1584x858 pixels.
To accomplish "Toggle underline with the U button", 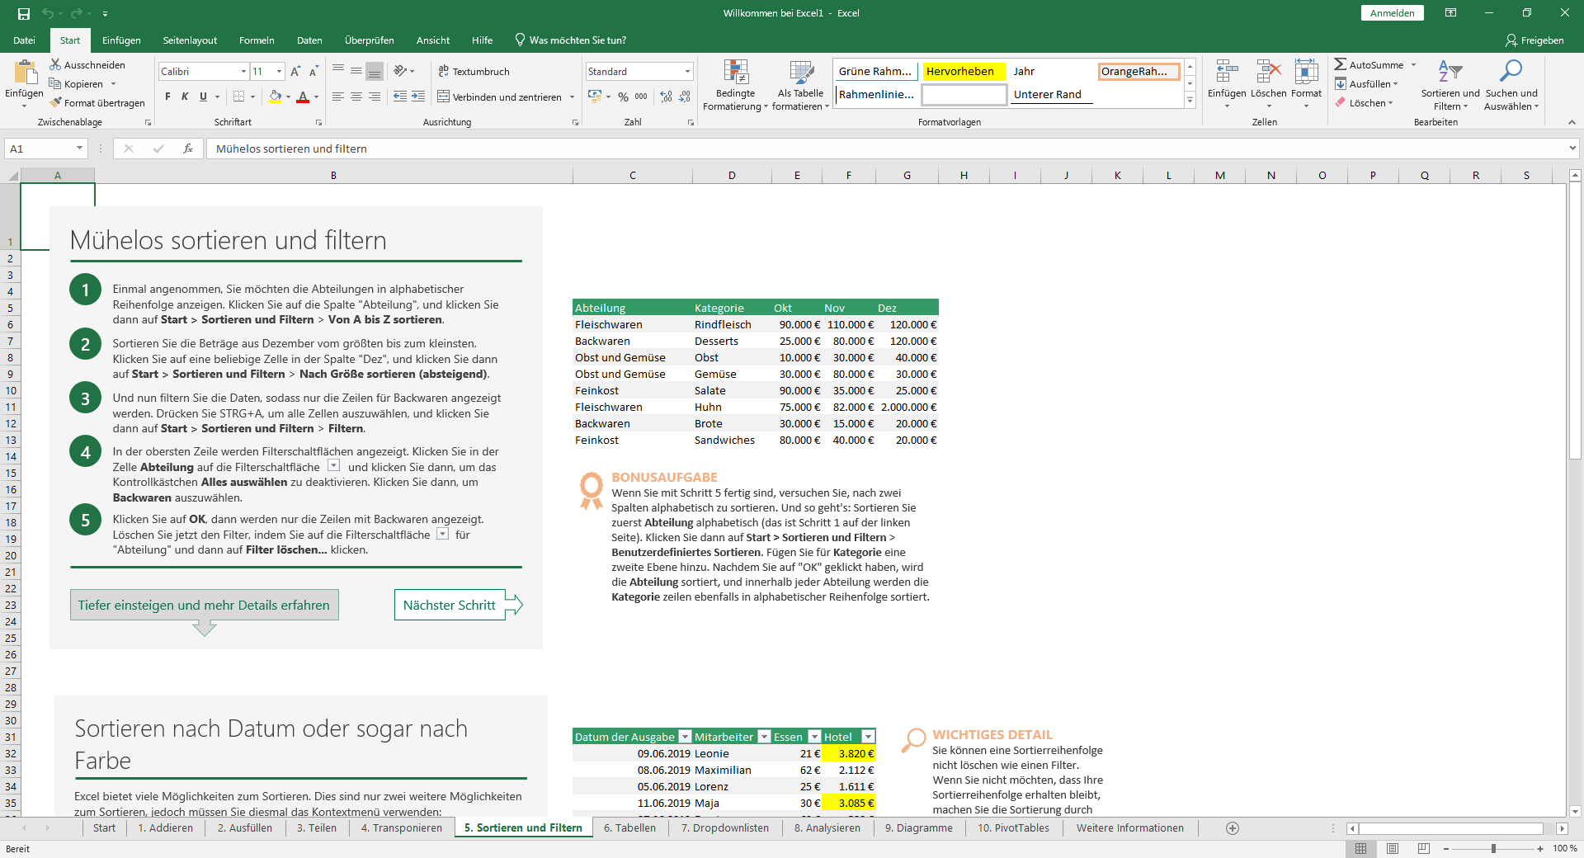I will pos(203,97).
